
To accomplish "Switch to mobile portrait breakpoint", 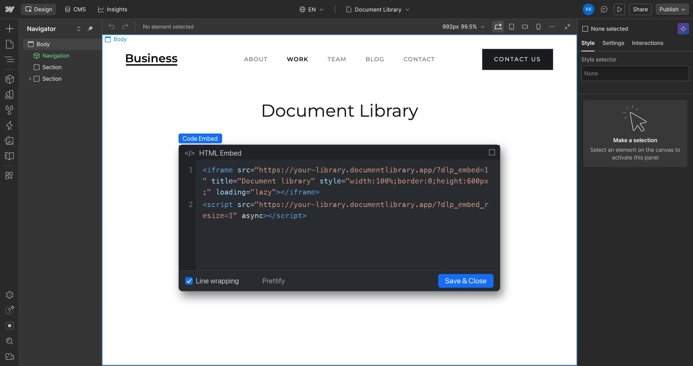I will (538, 27).
